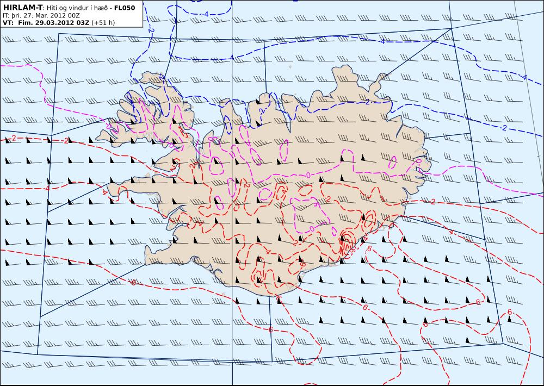The image size is (544, 386).
Task: Select the 'IT: þri. 27. Mar. 2012 00Z' line
Action: [x=41, y=16]
